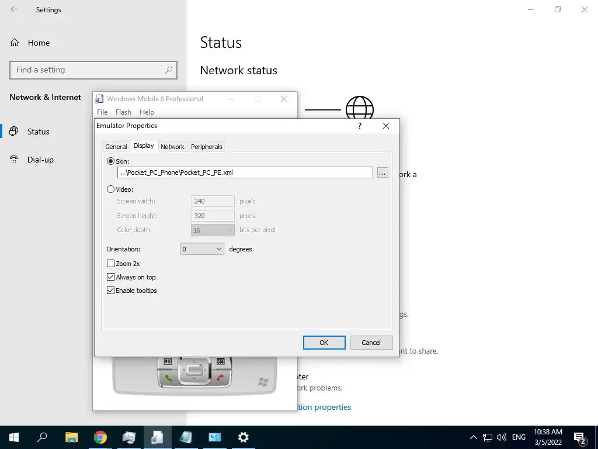This screenshot has width=598, height=449.
Task: Go back in the Settings window
Action: (14, 9)
